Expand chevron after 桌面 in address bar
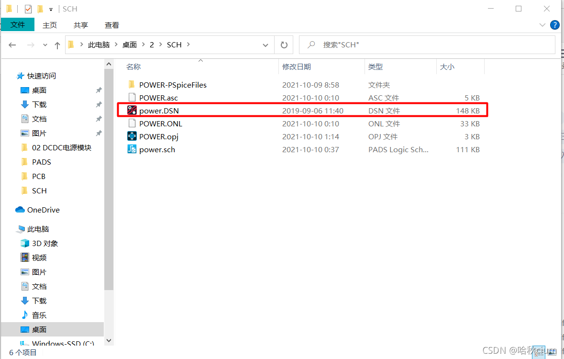The width and height of the screenshot is (564, 359). pos(144,45)
